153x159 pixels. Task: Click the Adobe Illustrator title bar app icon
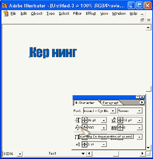5,5
